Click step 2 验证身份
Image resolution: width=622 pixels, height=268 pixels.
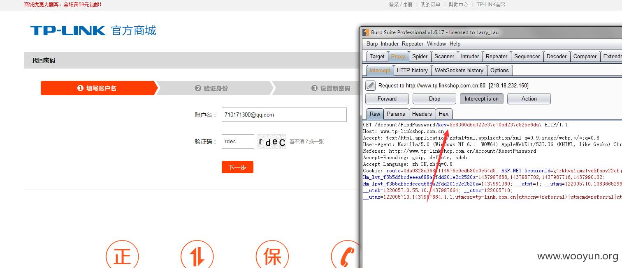215,88
